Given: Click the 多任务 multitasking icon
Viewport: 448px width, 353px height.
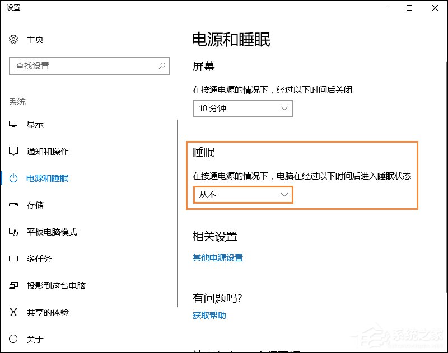Looking at the screenshot, I should point(12,258).
